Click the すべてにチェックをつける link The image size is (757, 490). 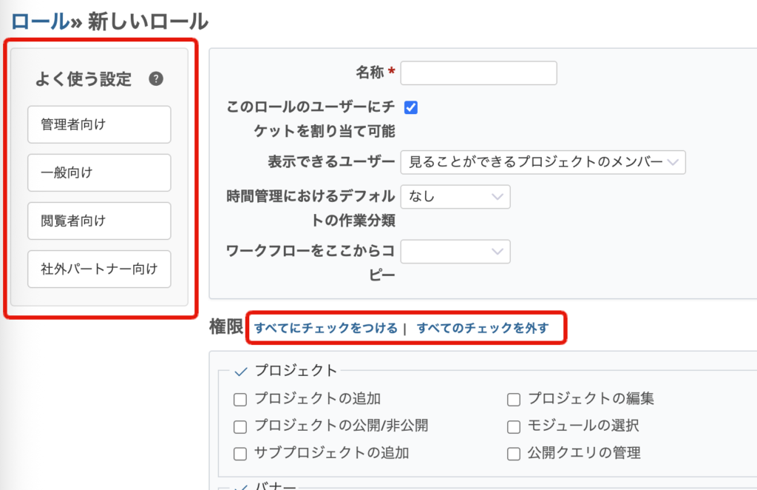[x=326, y=328]
